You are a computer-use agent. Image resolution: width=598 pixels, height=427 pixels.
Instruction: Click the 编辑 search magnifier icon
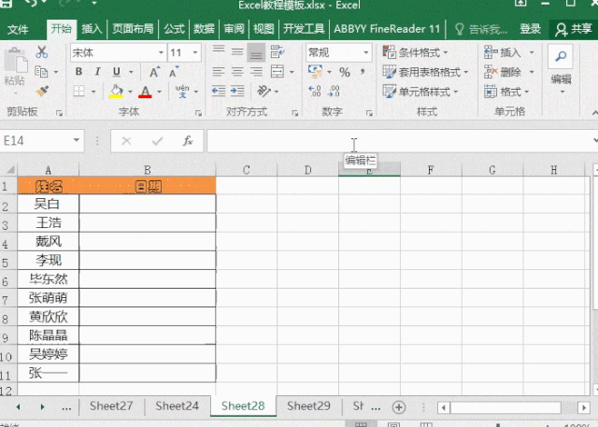tap(561, 57)
